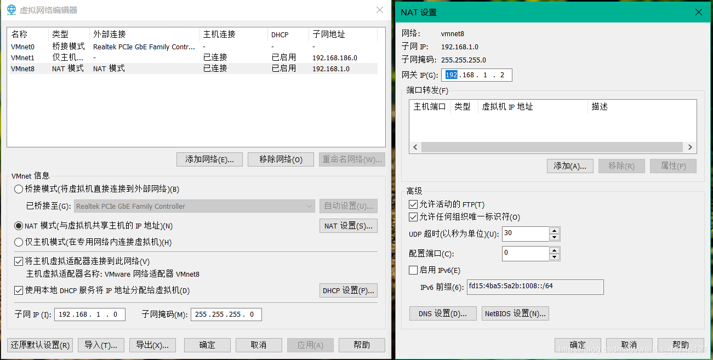This screenshot has width=713, height=360.
Task: Toggle 将主机虚拟适配器连接到此网络 checkbox
Action: [x=19, y=261]
